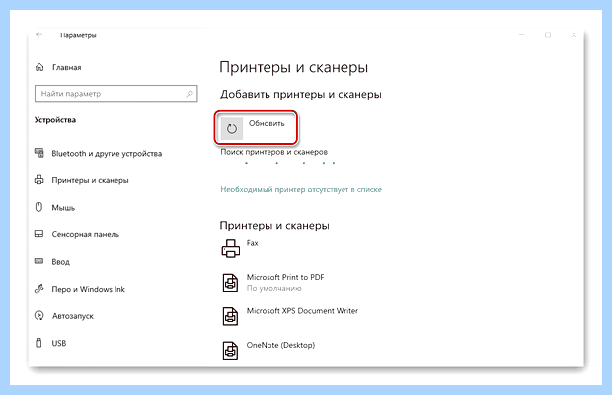
Task: Open Ввод settings page
Action: (x=60, y=262)
